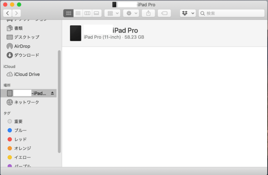The image size is (268, 175).
Task: Switch to column view
Action: pos(87,13)
